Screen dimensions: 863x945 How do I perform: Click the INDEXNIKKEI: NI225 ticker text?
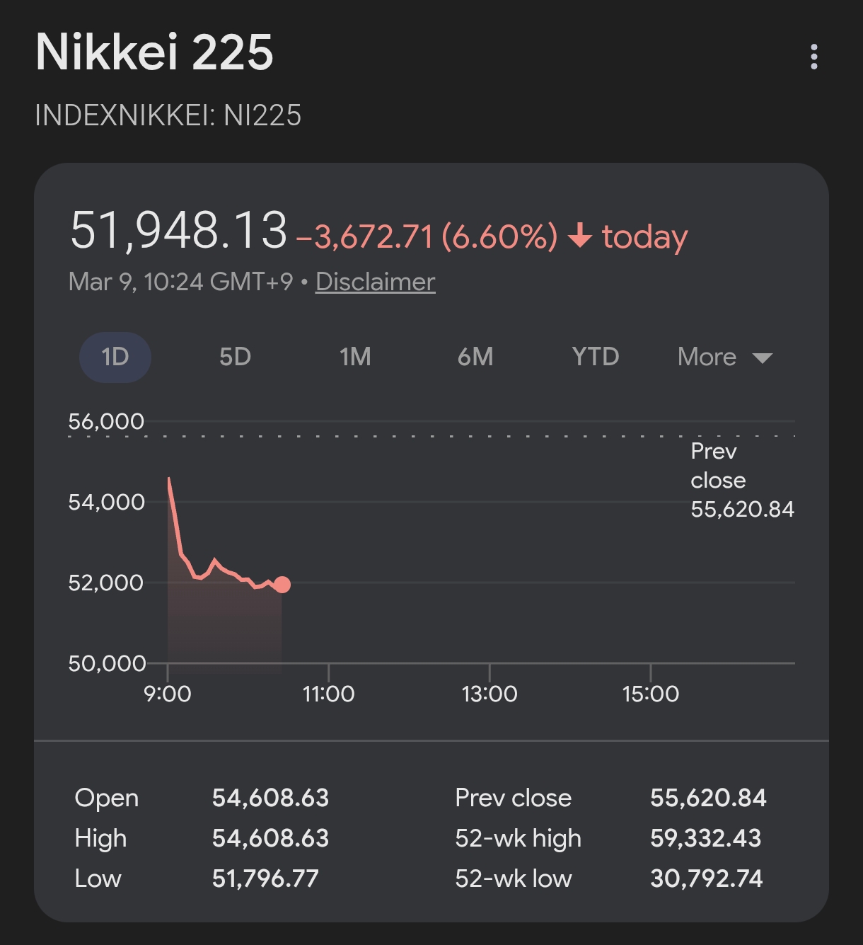click(x=168, y=115)
